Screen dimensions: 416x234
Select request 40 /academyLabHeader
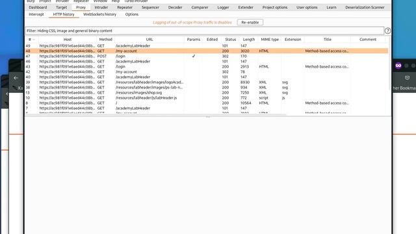[x=207, y=77]
